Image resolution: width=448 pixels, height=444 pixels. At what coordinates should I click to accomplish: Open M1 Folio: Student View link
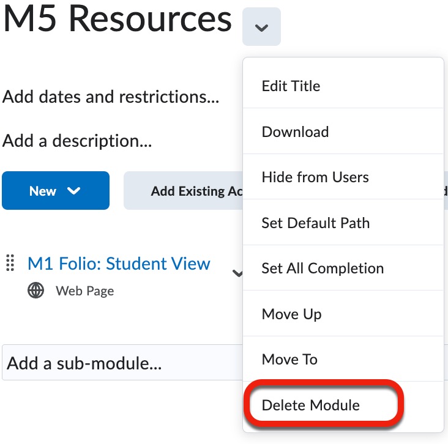point(119,264)
